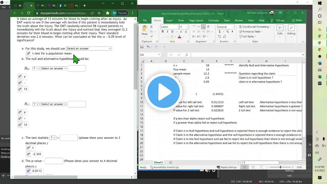Viewport: 327px width, 184px height.
Task: Open the H1 'Select an answer' dropdown
Action: pyautogui.click(x=54, y=104)
